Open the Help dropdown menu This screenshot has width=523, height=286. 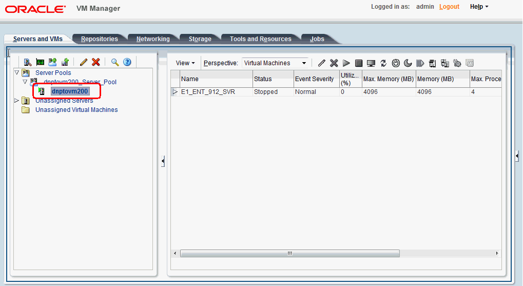click(479, 7)
